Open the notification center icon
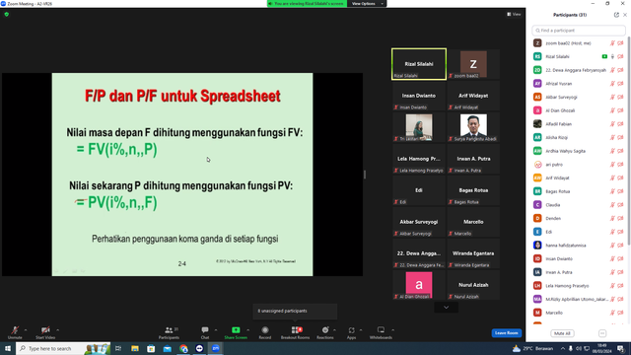This screenshot has width=631, height=355. 621,348
